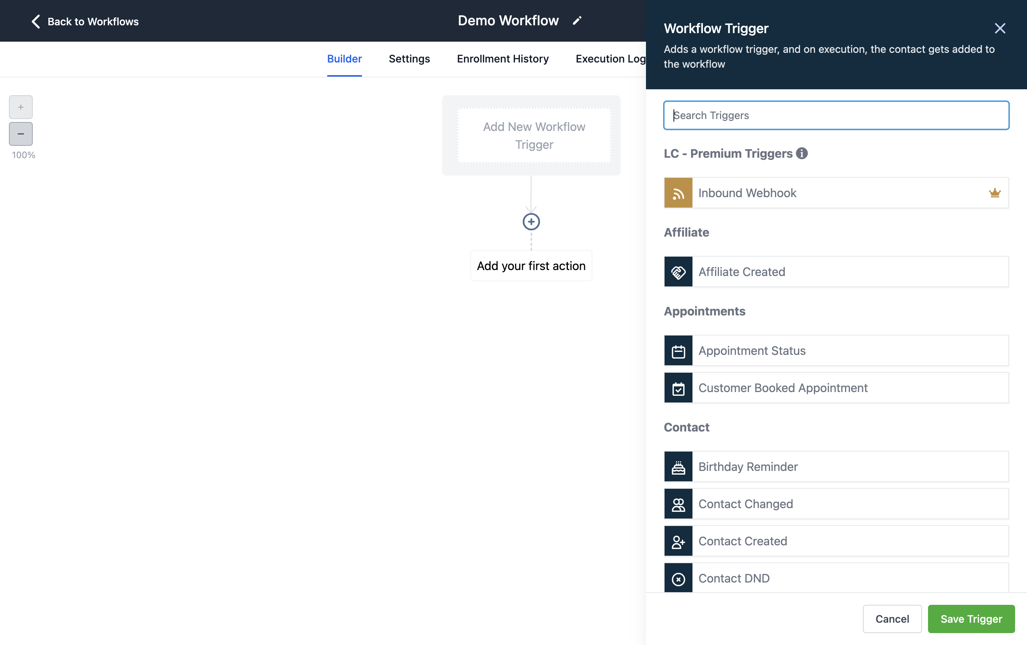This screenshot has height=645, width=1027.
Task: Select the Contact Created trigger label
Action: tap(742, 541)
